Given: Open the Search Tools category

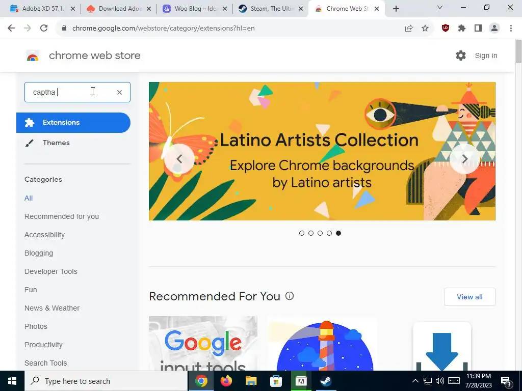Looking at the screenshot, I should (x=45, y=362).
